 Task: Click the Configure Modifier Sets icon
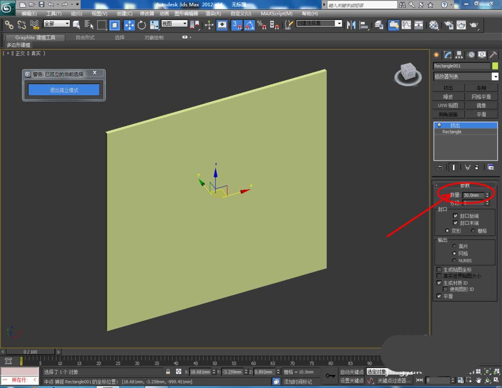[490, 167]
